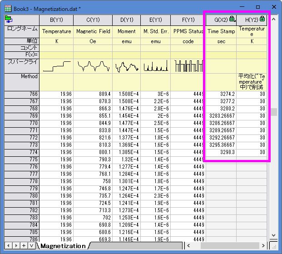
Task: Click the cell with value 3274.2
Action: [x=221, y=94]
